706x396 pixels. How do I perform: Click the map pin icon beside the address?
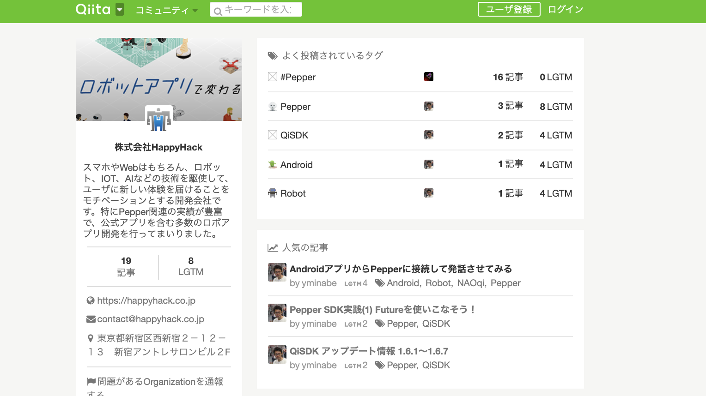(x=91, y=338)
